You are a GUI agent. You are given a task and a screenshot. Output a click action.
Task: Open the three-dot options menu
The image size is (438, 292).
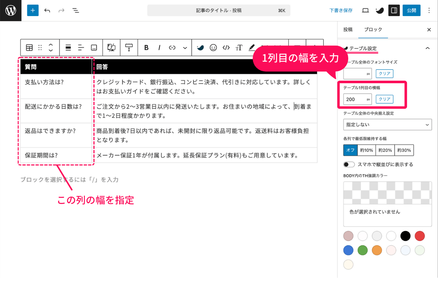(x=429, y=10)
